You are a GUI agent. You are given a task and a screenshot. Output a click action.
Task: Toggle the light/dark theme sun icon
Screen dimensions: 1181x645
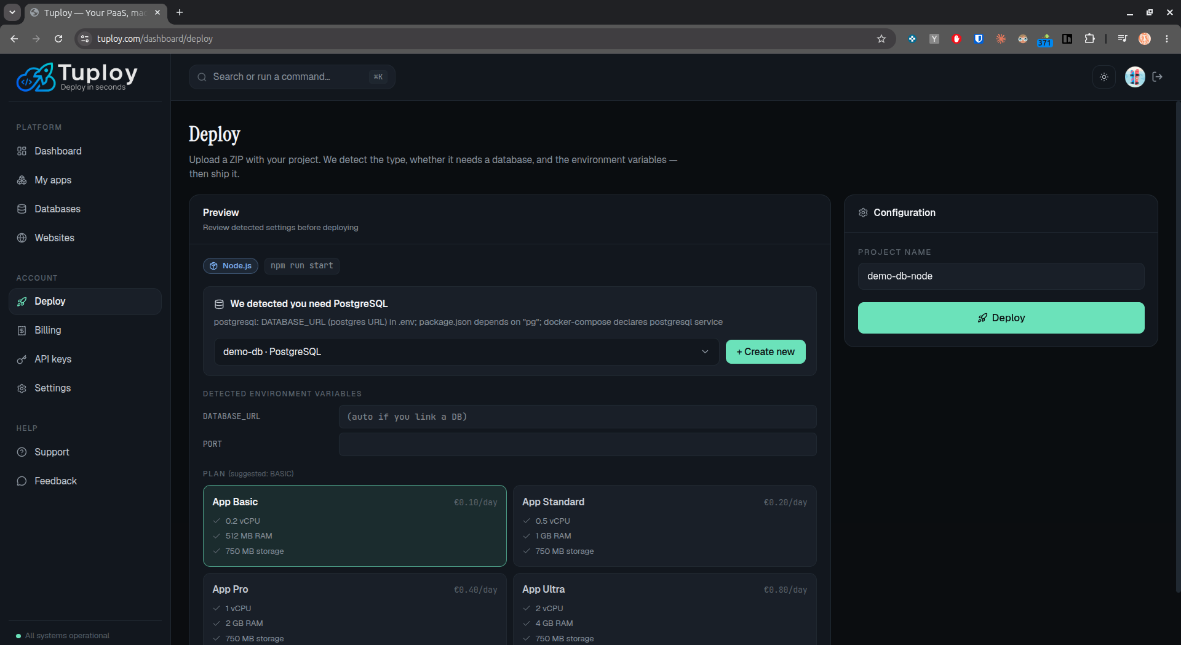[x=1104, y=77]
